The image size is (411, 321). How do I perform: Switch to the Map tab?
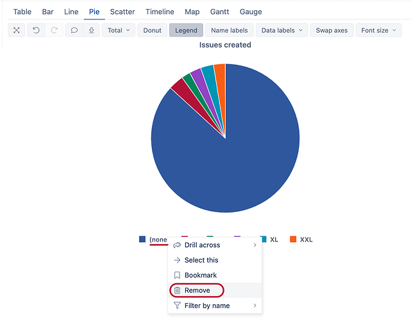192,12
